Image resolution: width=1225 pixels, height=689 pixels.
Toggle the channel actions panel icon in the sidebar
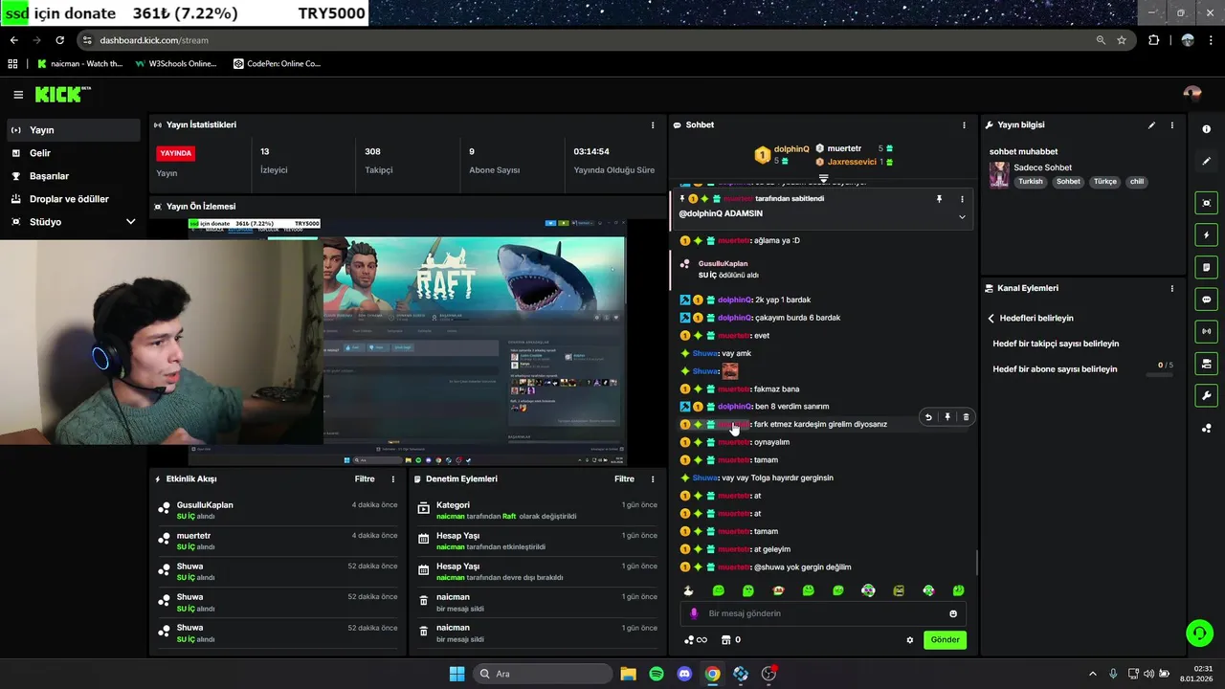pyautogui.click(x=1206, y=364)
